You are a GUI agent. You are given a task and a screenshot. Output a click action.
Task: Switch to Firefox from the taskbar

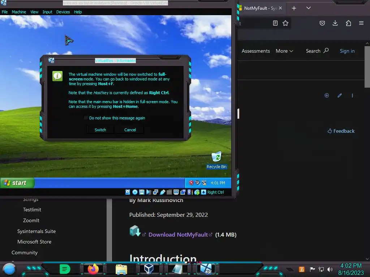click(93, 269)
